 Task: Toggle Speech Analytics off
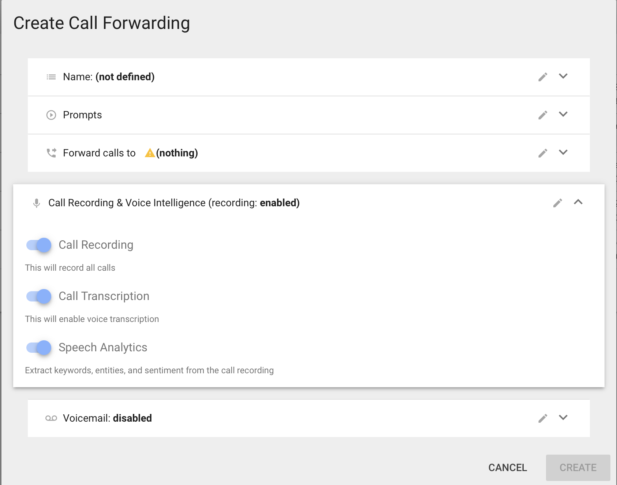click(x=39, y=348)
